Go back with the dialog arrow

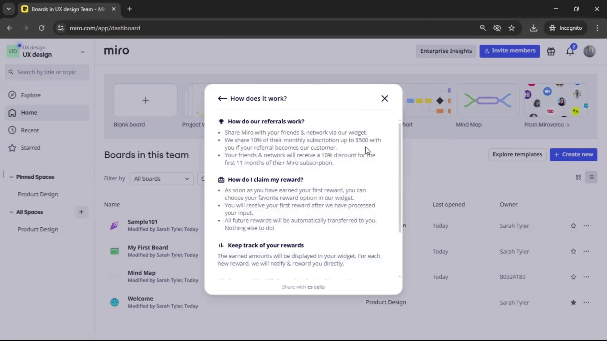click(x=222, y=99)
